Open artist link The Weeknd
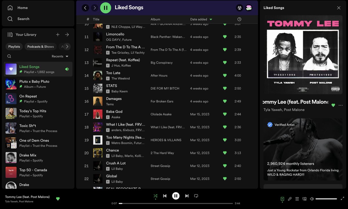Screen dimensions: 348x209 pos(120,78)
